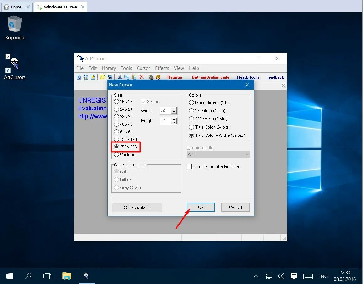Click the orange book help icon
Screen dimensions: 363x284
(x=158, y=77)
